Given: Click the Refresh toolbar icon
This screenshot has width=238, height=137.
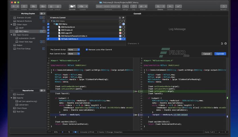Looking at the screenshot, I should coord(223,6).
